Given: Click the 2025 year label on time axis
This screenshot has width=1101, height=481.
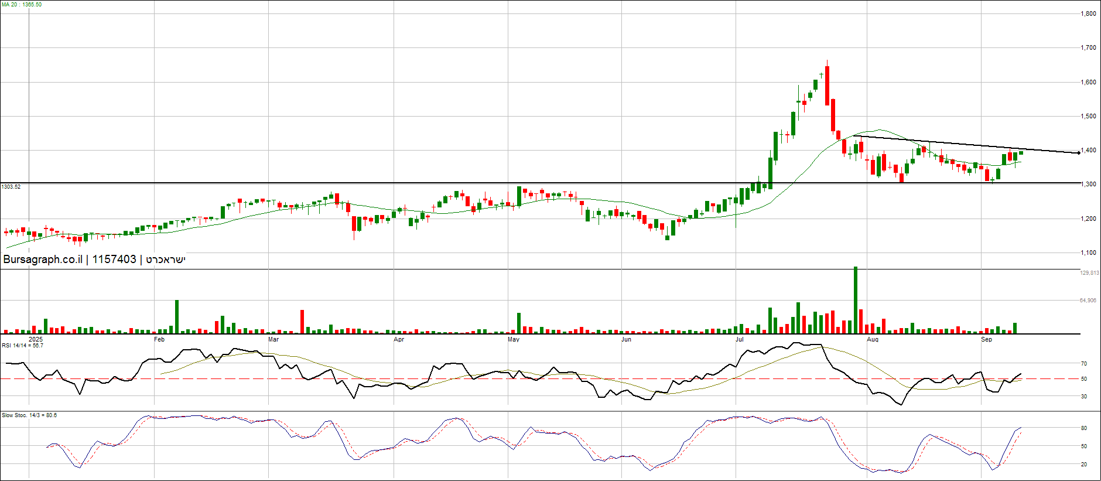Looking at the screenshot, I should [36, 340].
